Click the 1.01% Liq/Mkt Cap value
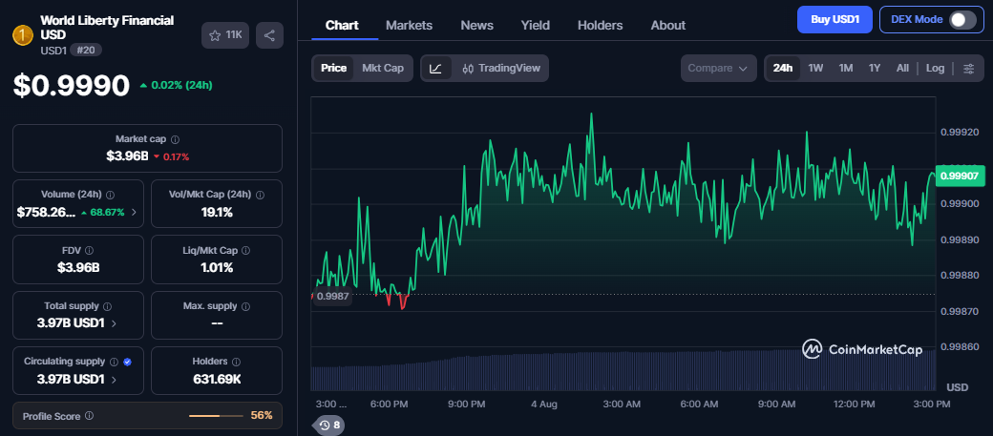This screenshot has width=993, height=436. pos(217,268)
